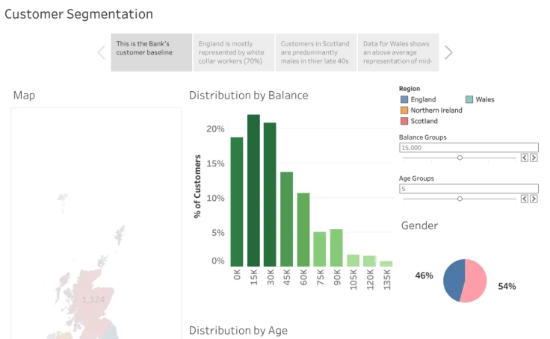Click the 15K balance bar
Viewport: 550px width, 339px height.
click(x=253, y=190)
